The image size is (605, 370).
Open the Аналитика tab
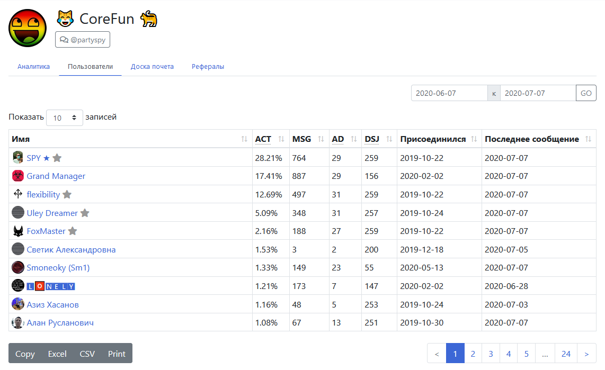point(33,66)
